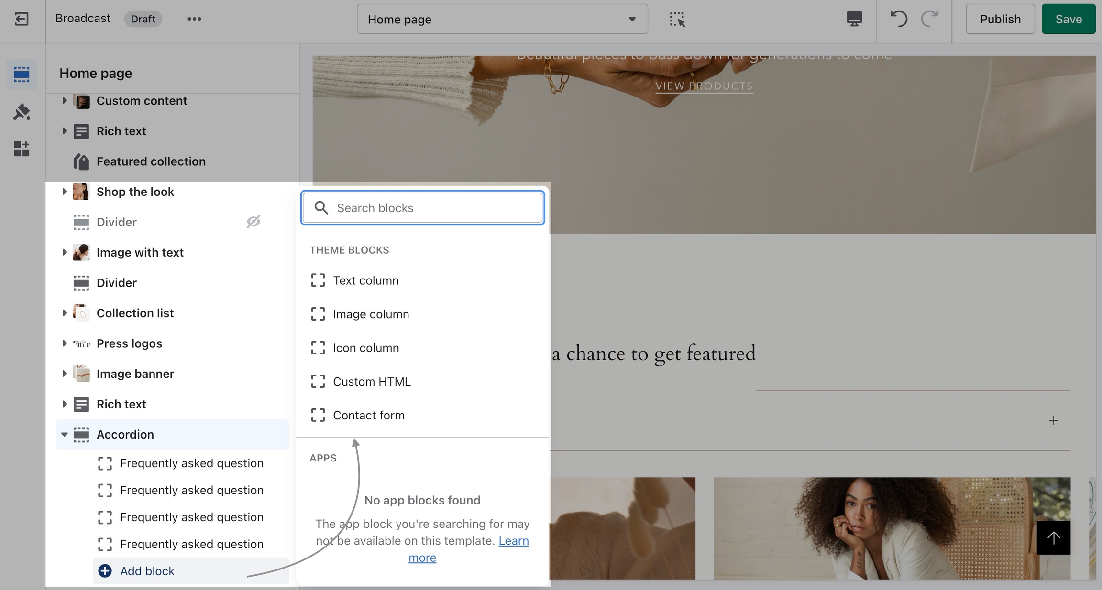Expand the Collection list section
The width and height of the screenshot is (1102, 590).
click(64, 313)
